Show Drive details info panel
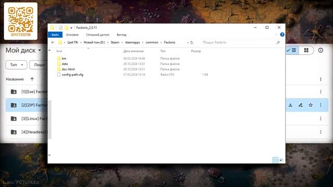333x187 pixels. (x=321, y=50)
